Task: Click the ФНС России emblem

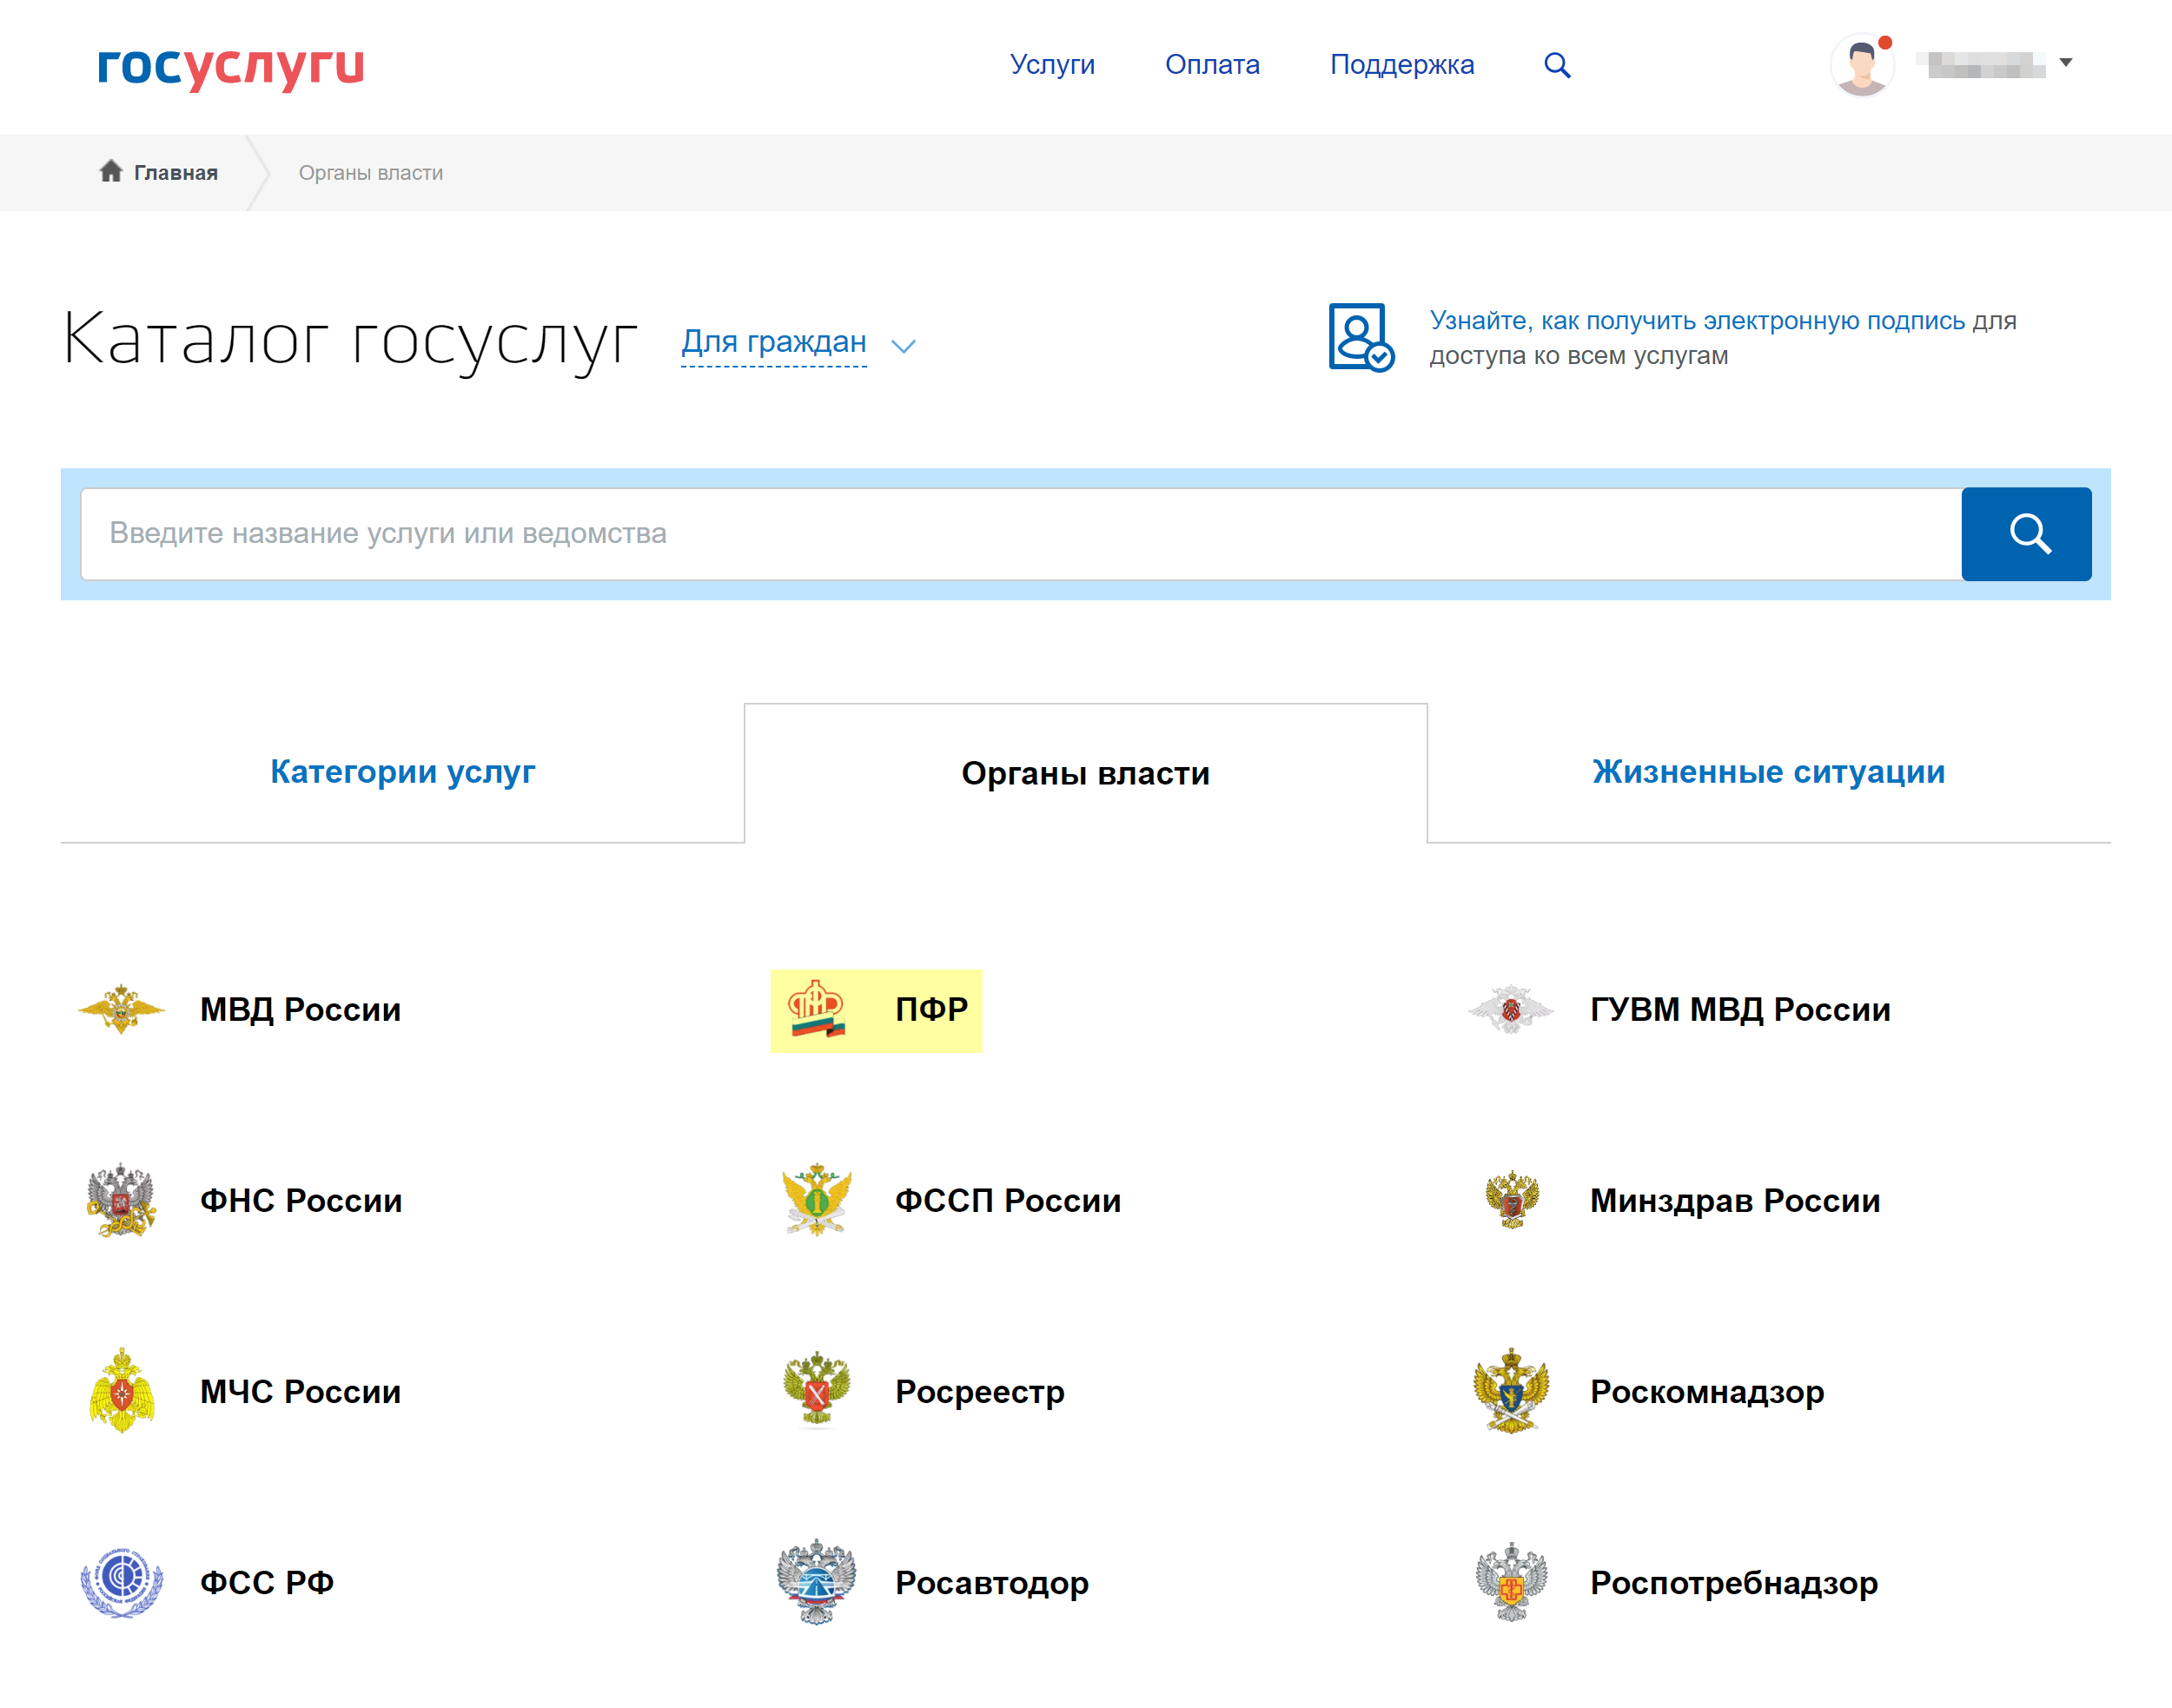Action: pos(121,1200)
